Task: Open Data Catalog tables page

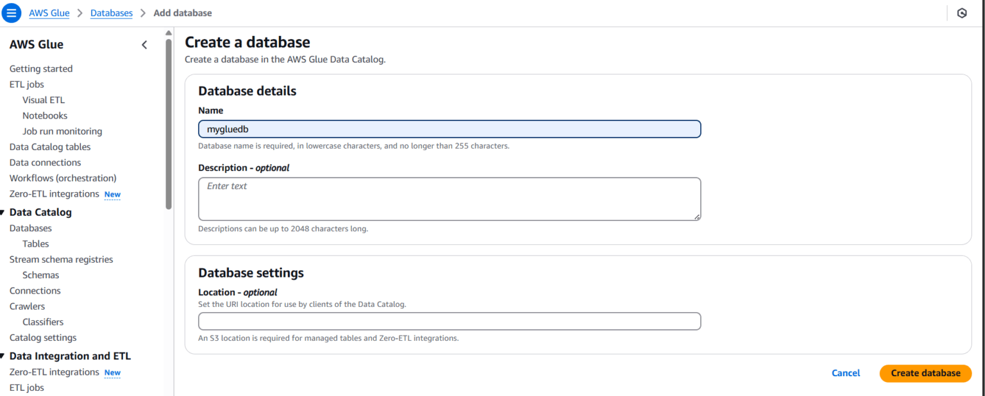Action: click(49, 147)
